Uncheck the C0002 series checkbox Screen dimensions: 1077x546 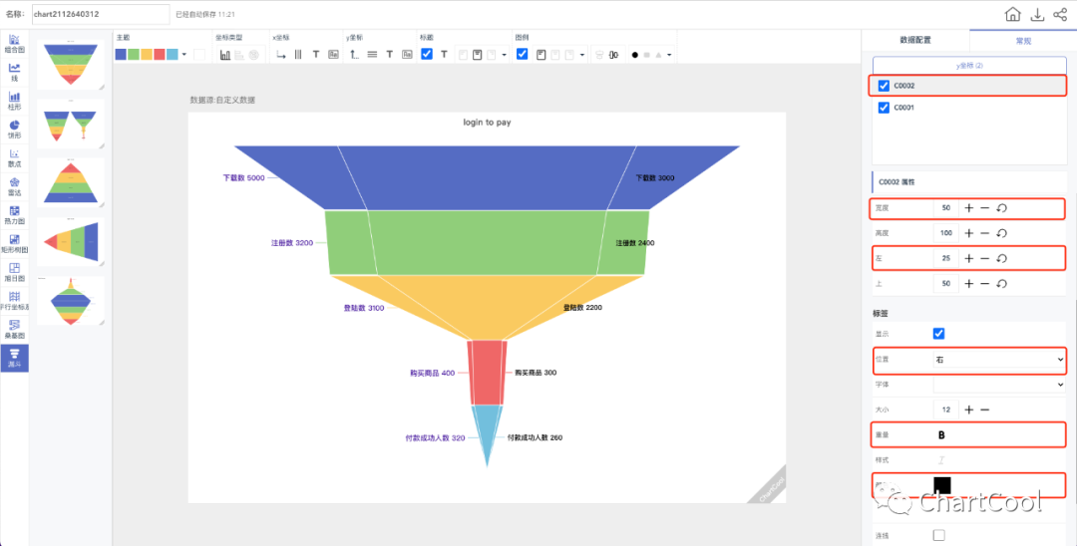coord(884,86)
